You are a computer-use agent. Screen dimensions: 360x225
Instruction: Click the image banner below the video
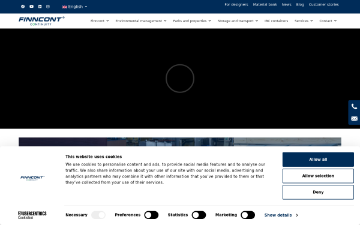180,142
